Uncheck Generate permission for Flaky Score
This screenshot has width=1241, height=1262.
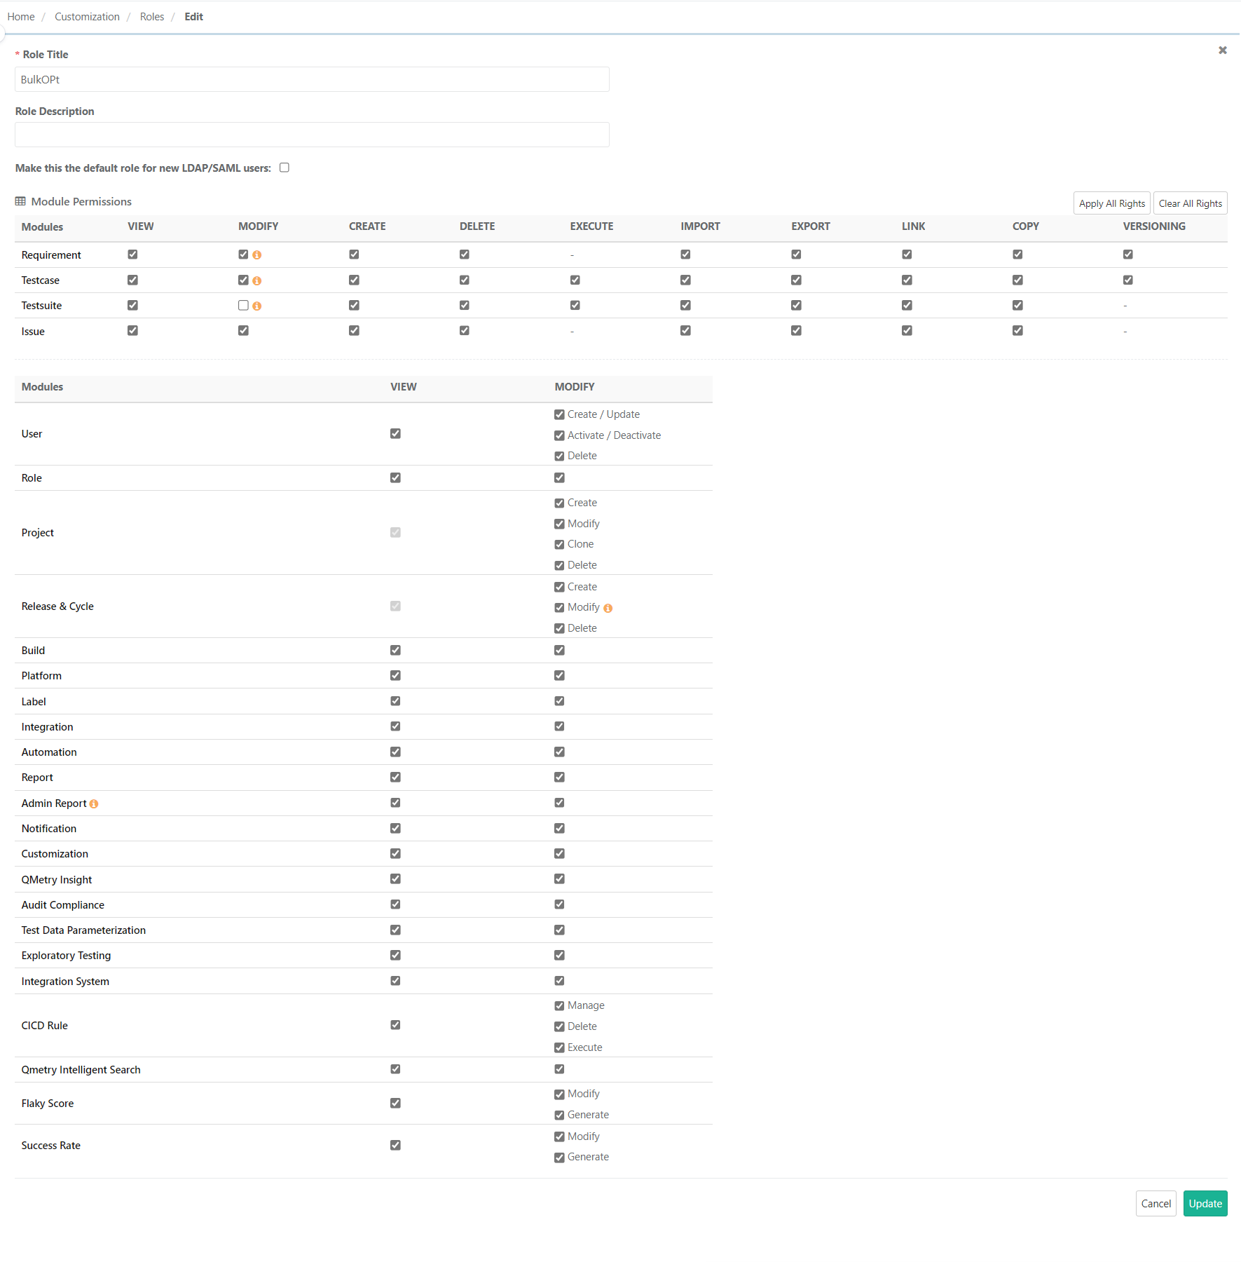pyautogui.click(x=559, y=1115)
